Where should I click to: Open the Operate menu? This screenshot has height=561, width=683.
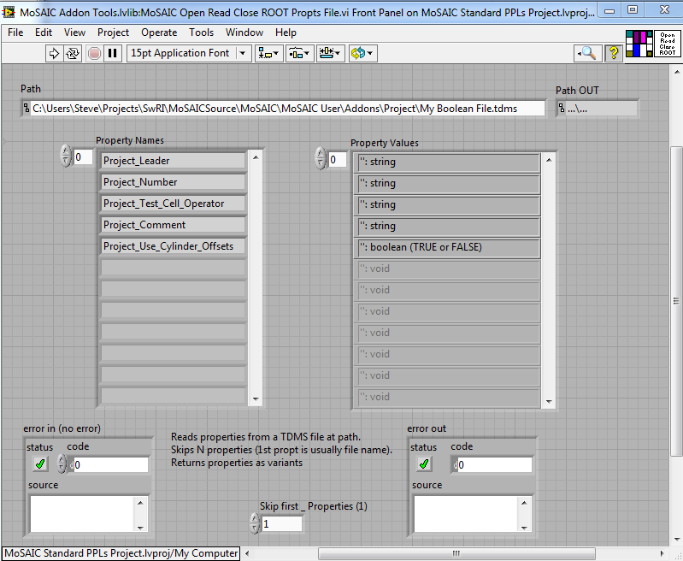pyautogui.click(x=159, y=32)
